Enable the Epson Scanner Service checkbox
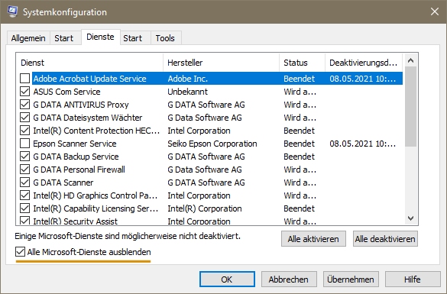 tap(24, 144)
